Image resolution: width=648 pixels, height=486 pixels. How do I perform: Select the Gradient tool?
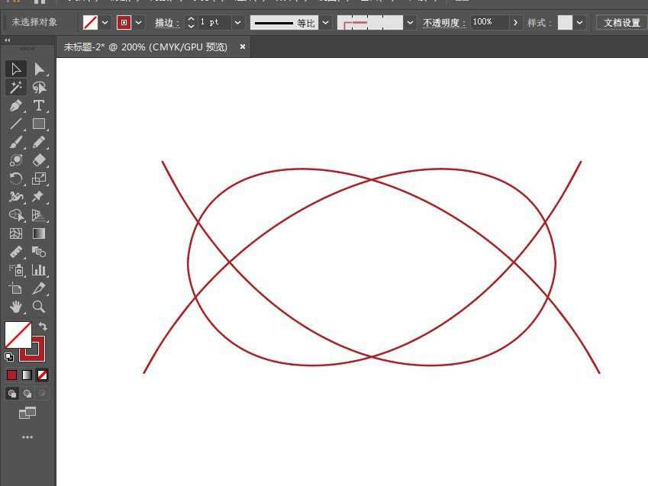(39, 233)
